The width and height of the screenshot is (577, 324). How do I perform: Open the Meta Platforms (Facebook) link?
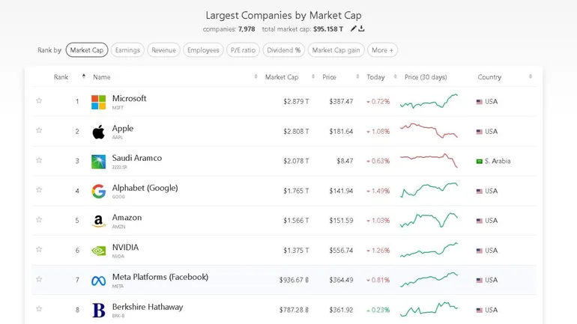pos(160,277)
